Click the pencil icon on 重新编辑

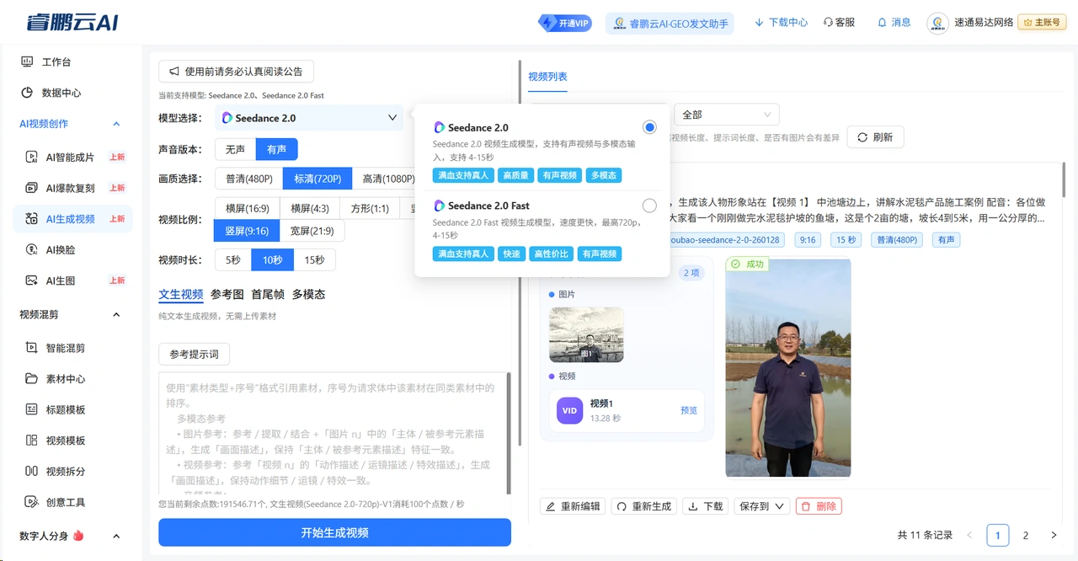point(551,506)
